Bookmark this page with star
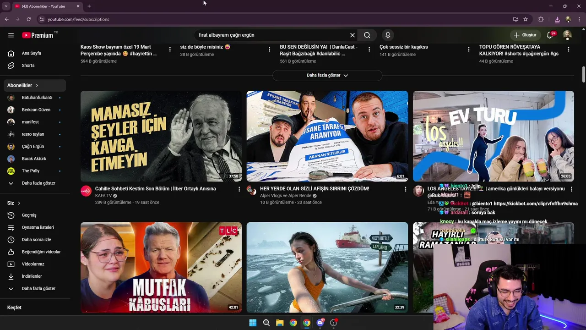 click(x=526, y=19)
